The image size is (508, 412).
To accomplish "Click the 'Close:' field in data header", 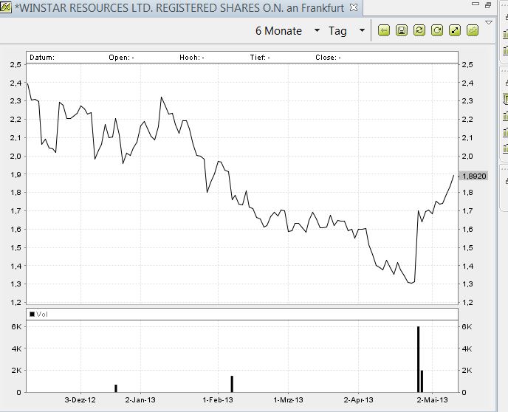I will 327,57.
